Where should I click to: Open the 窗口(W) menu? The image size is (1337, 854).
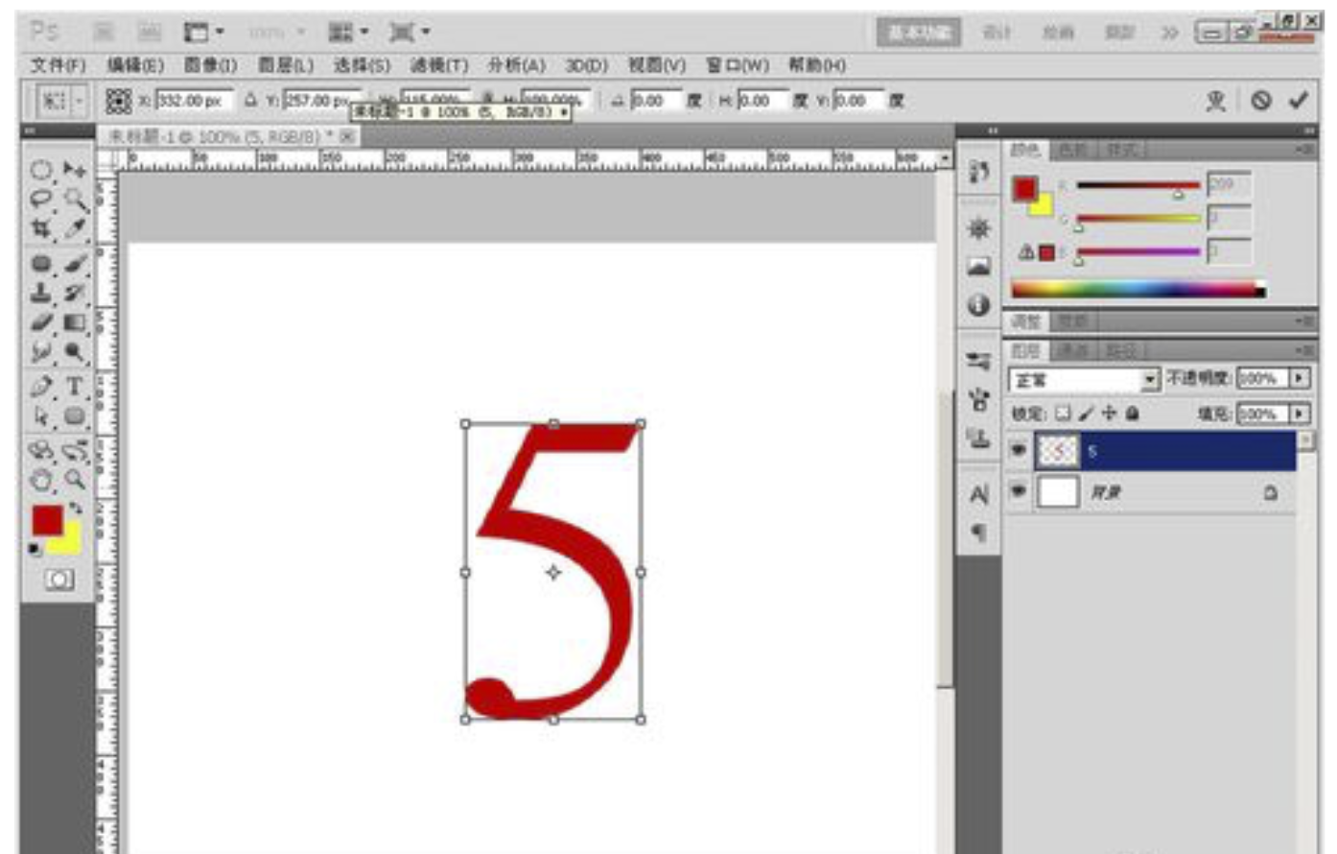[738, 64]
